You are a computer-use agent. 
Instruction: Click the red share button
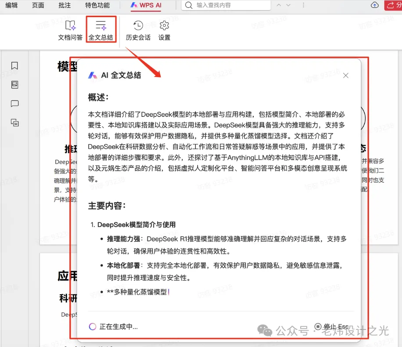click(393, 5)
